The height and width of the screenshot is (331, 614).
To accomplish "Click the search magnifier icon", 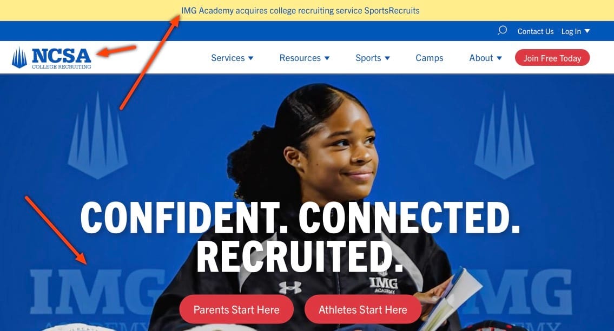I will (502, 30).
